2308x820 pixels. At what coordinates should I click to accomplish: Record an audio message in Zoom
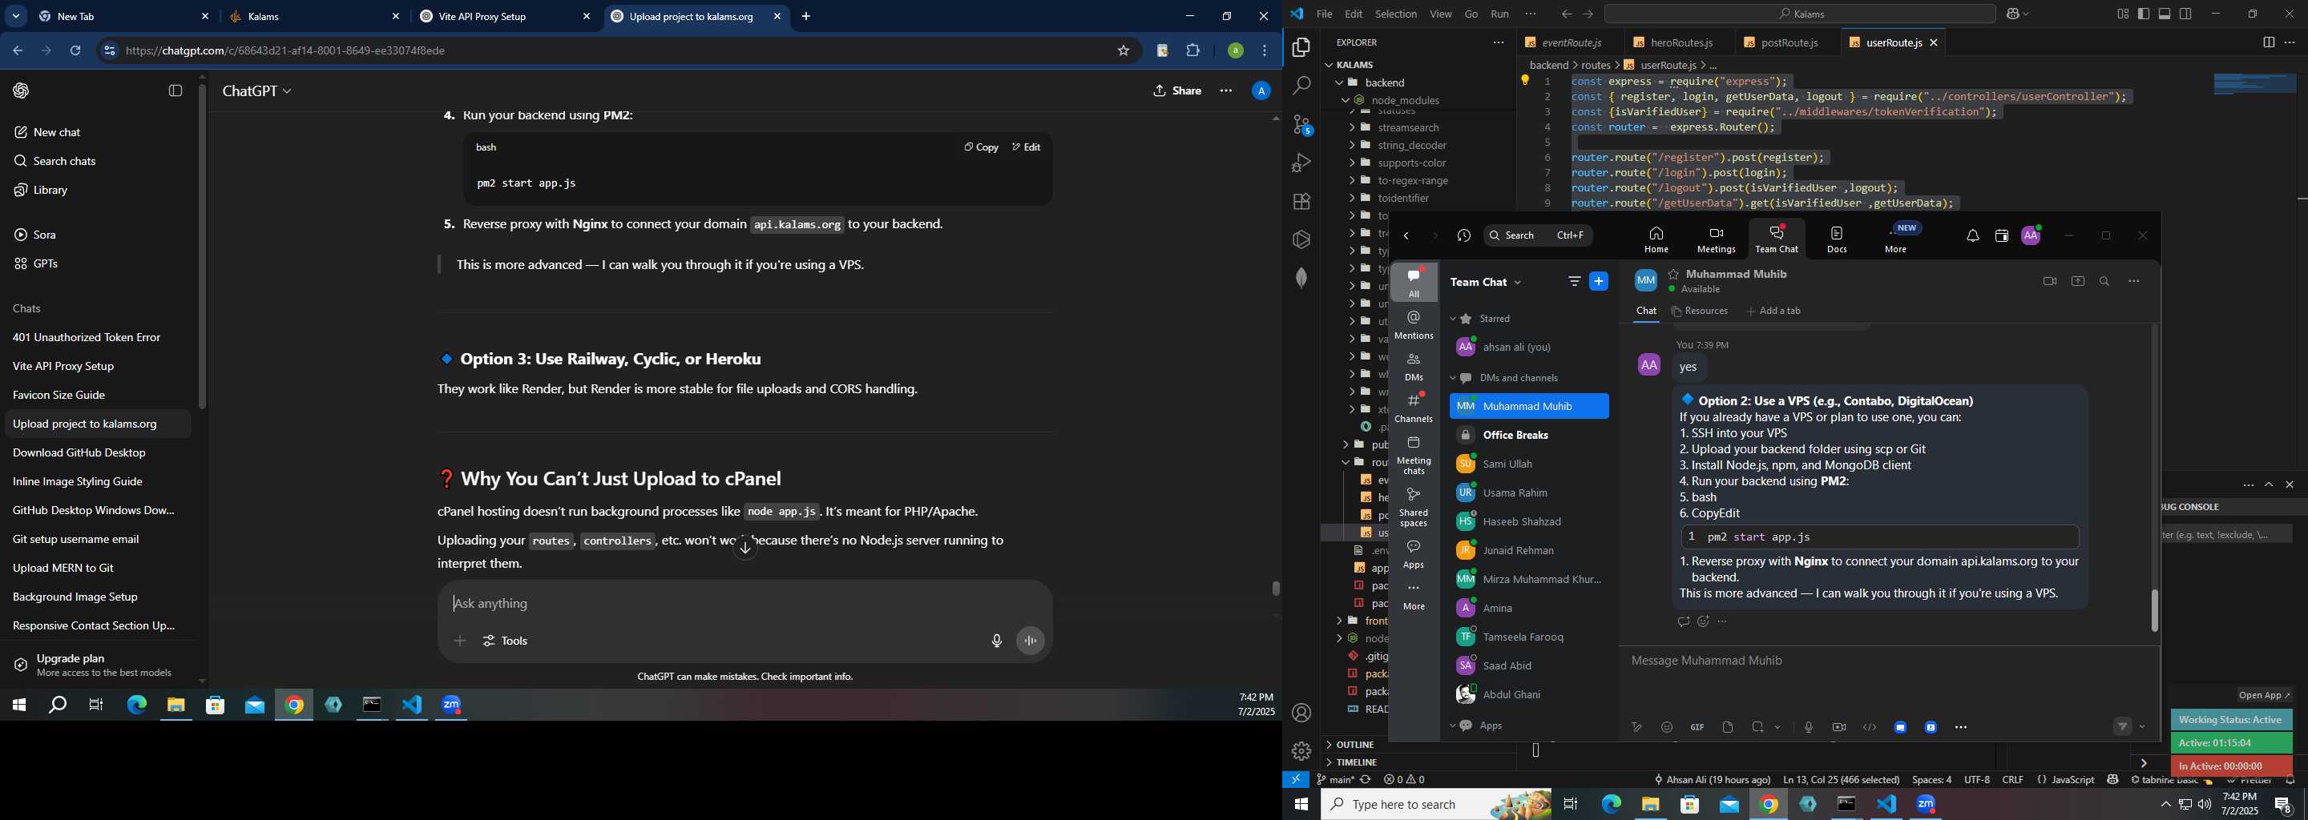[x=1808, y=727]
